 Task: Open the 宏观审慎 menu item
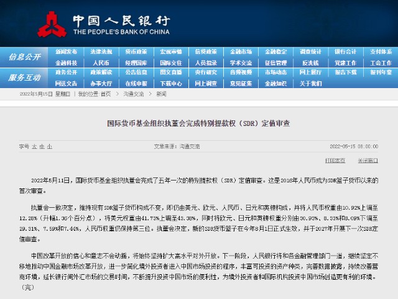coord(171,51)
